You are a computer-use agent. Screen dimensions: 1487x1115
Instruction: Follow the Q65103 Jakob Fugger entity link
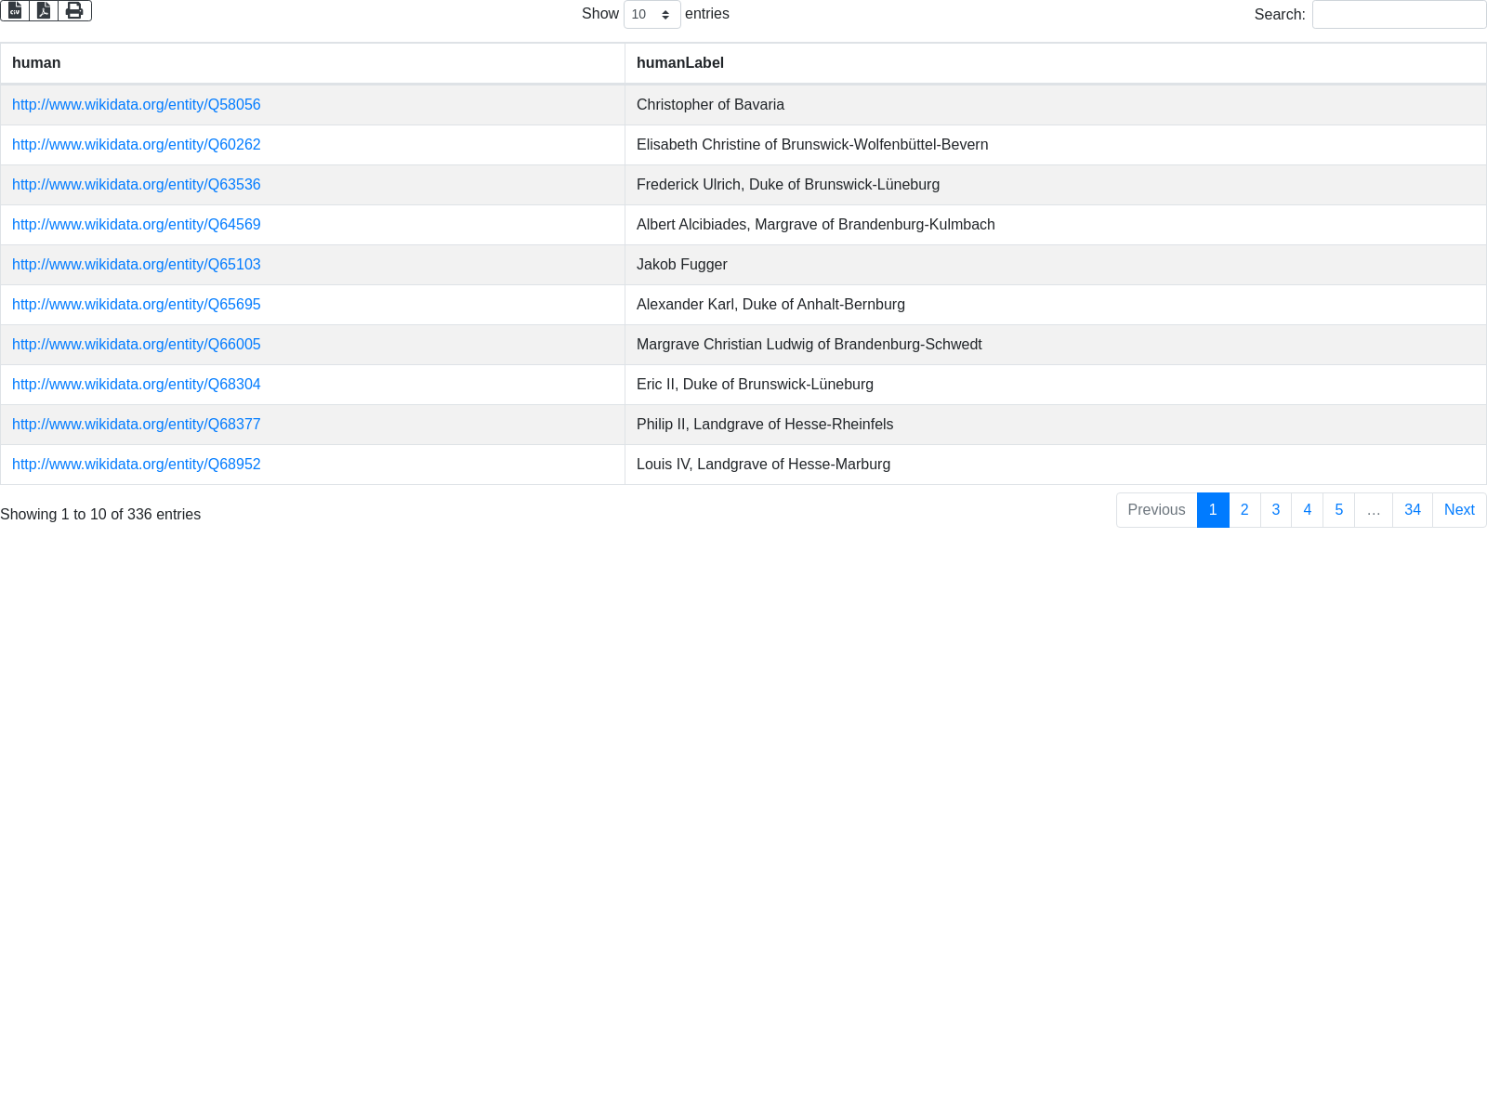coord(137,265)
